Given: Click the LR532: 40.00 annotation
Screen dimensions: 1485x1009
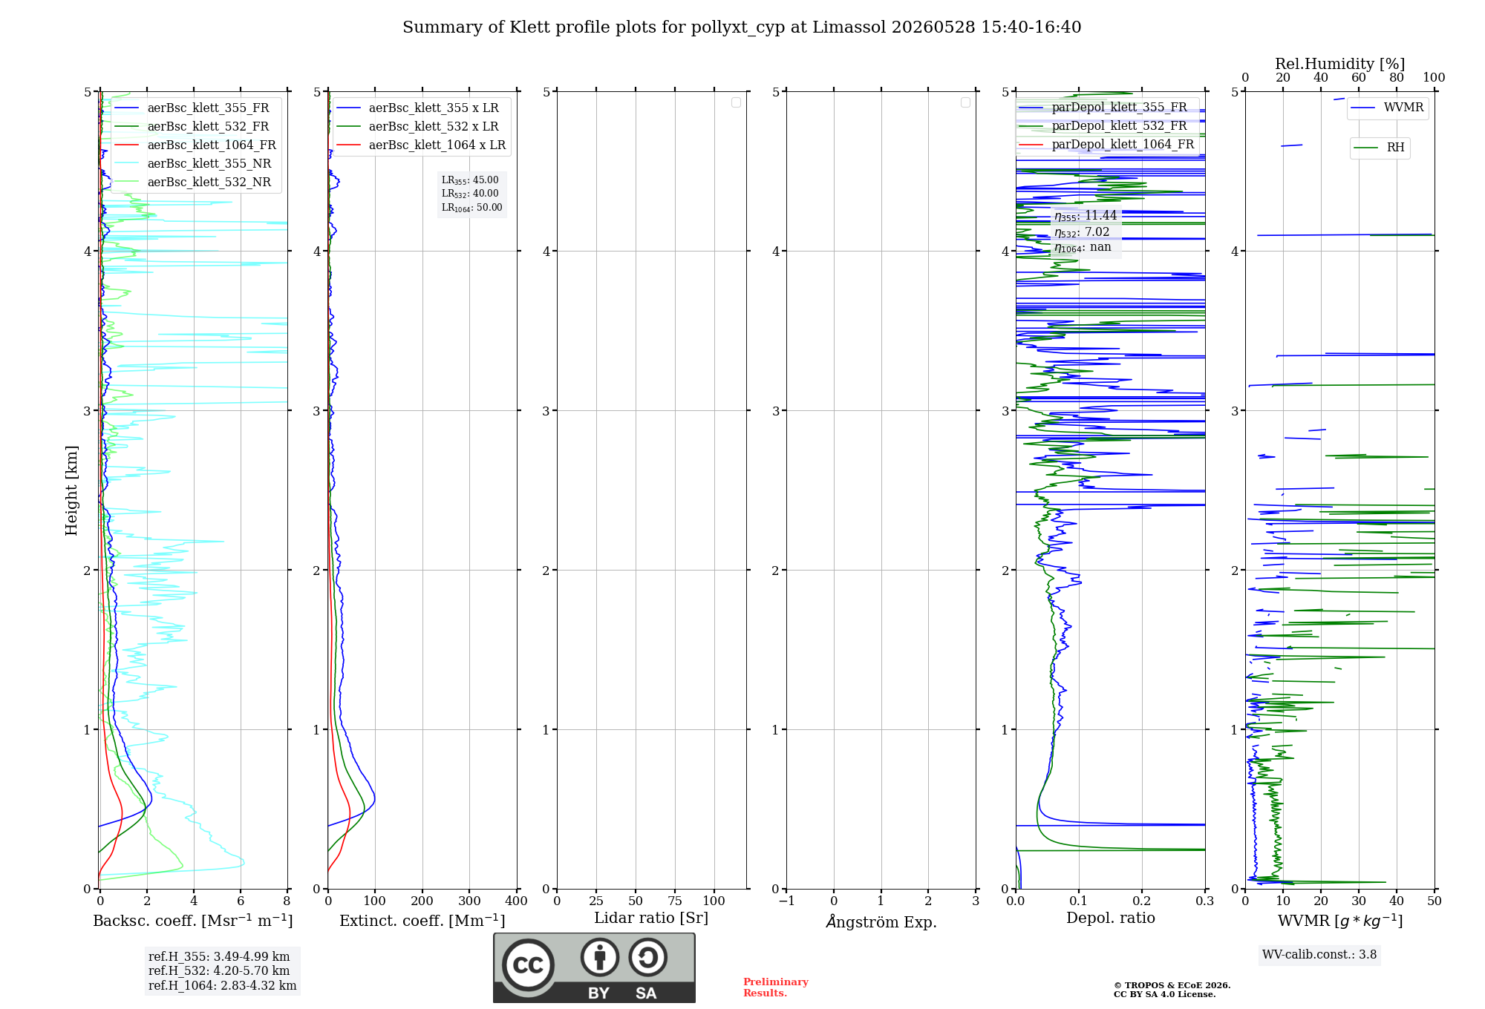Looking at the screenshot, I should tap(470, 194).
